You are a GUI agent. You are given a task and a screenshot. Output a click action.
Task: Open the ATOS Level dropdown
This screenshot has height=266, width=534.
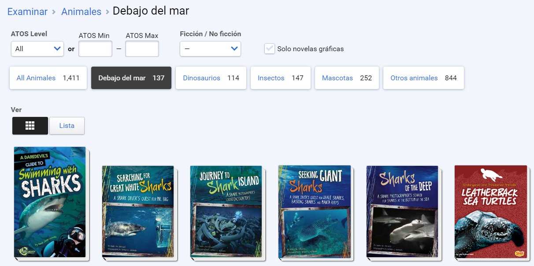click(37, 49)
